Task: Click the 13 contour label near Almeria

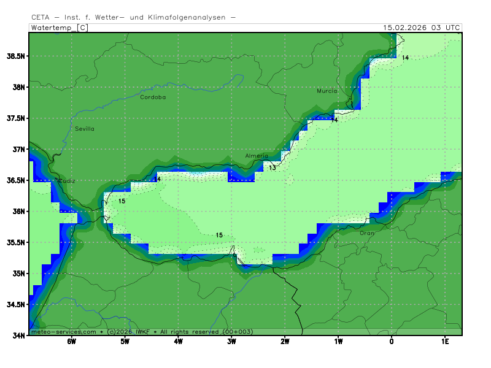Action: click(272, 167)
